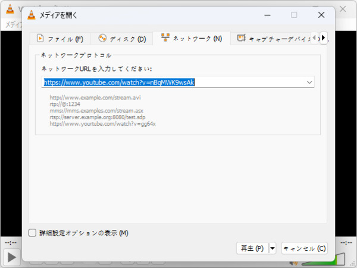This screenshot has width=357, height=268.
Task: Click the ネットワークURLを入力してください label
Action: 97,68
